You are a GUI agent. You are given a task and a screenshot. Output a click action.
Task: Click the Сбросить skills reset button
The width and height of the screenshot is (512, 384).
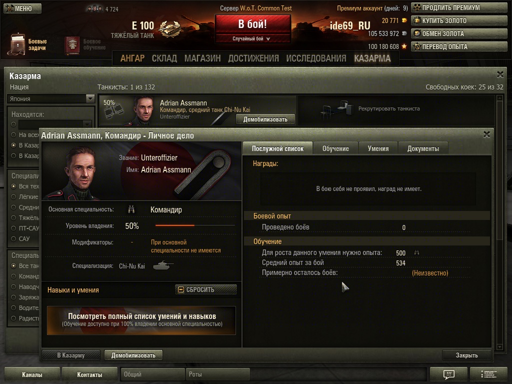(205, 289)
